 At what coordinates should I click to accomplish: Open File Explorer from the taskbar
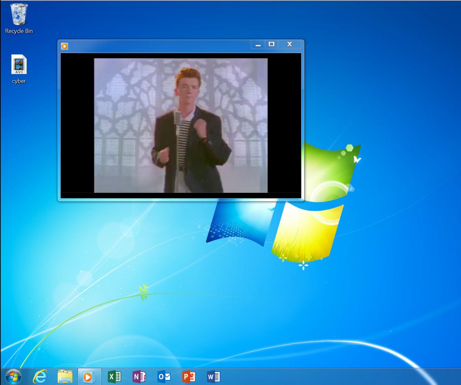65,377
